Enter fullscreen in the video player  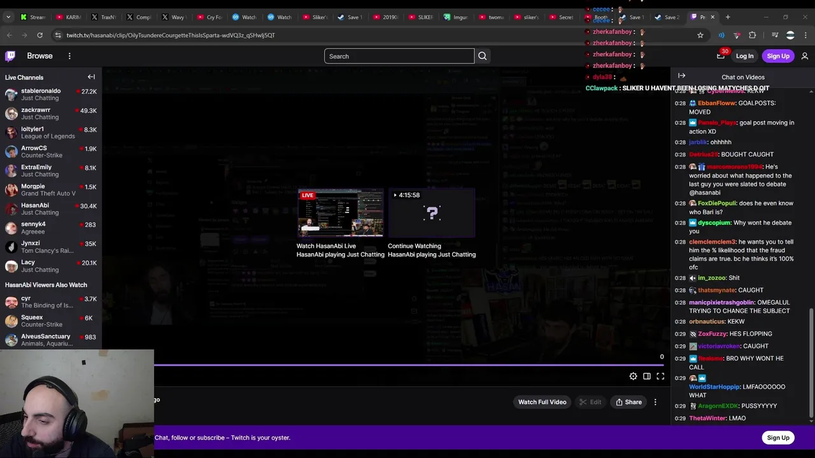(x=660, y=377)
